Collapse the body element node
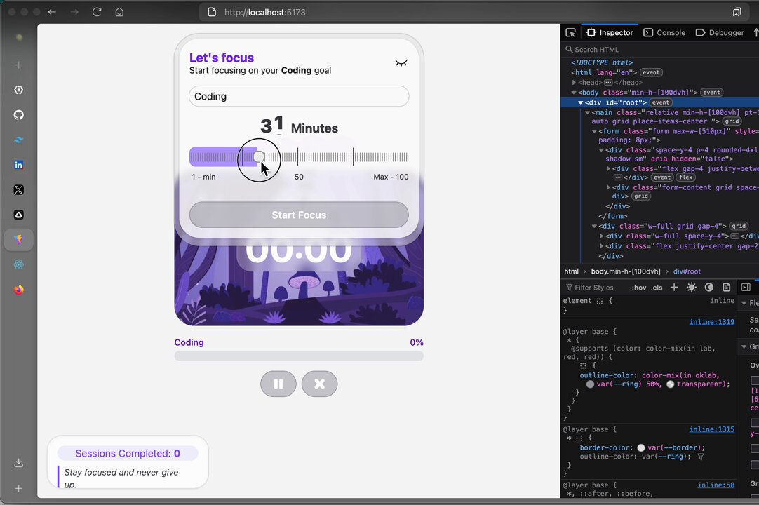759x505 pixels. [x=574, y=93]
